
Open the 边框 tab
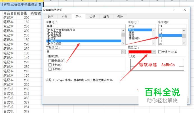coord(92,17)
